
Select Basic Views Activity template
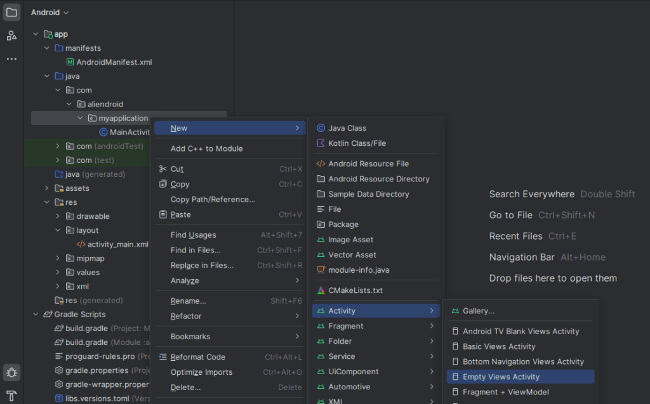click(521, 346)
